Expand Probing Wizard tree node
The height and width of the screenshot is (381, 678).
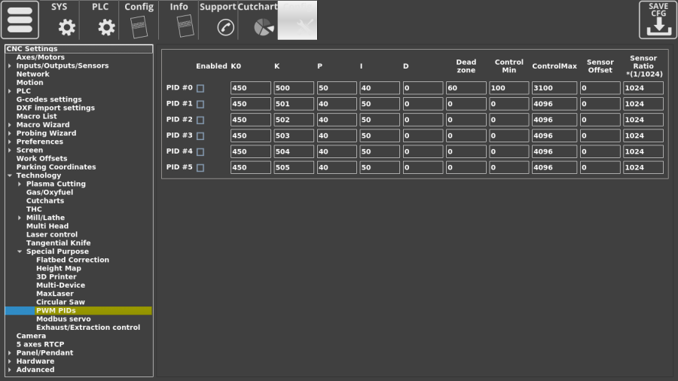10,133
